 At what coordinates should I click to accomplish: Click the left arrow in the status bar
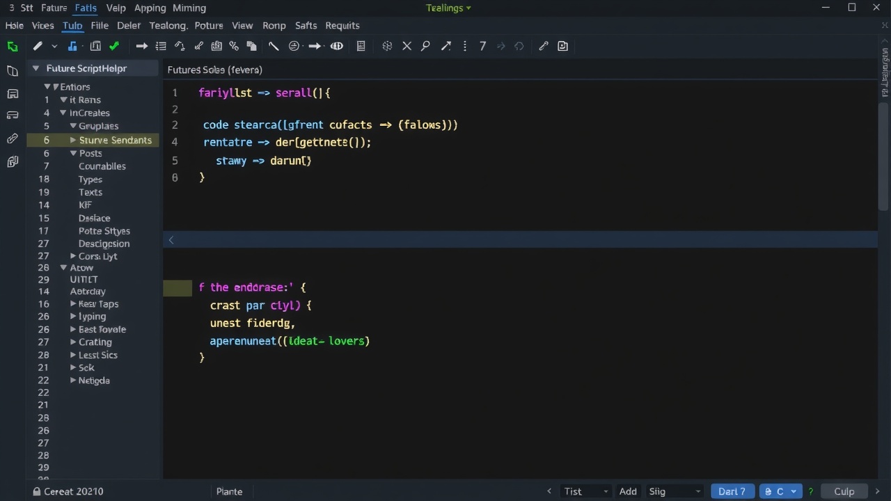pyautogui.click(x=549, y=491)
